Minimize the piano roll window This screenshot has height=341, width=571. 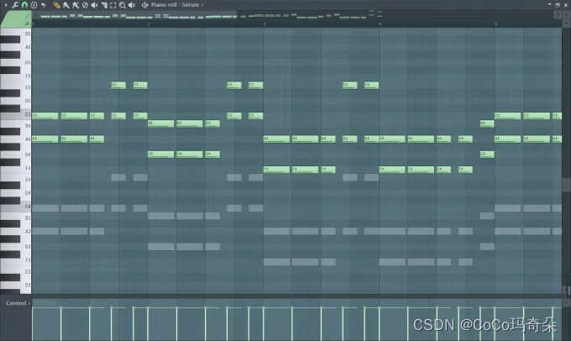coord(549,5)
